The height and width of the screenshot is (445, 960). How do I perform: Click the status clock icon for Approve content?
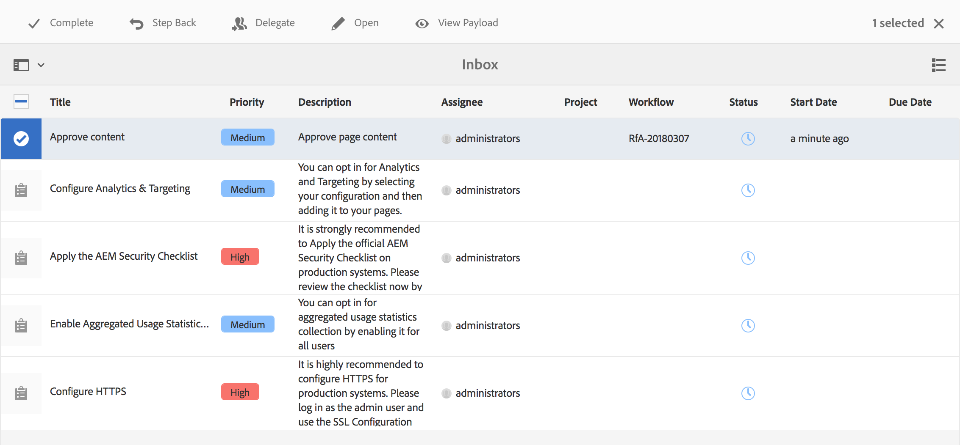point(748,139)
